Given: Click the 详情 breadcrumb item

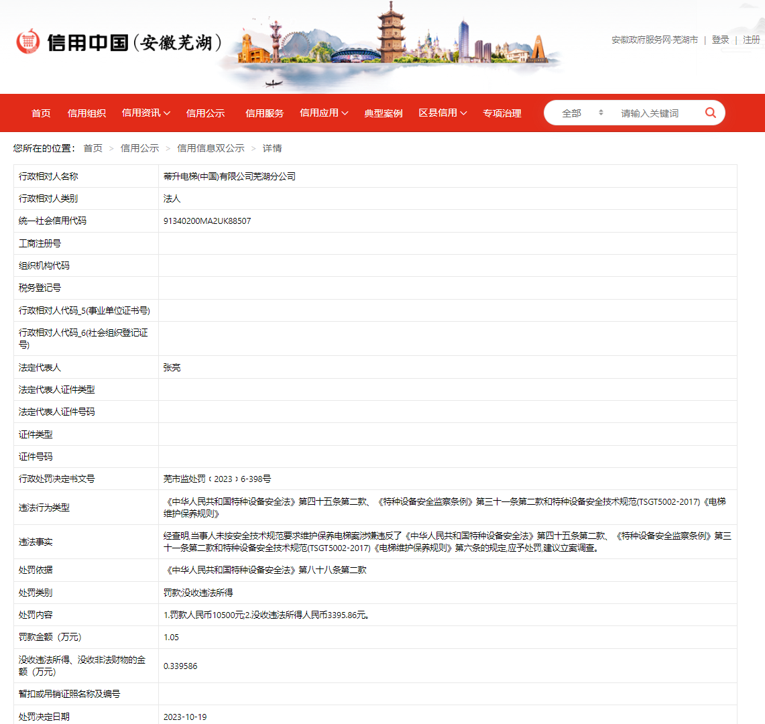Looking at the screenshot, I should tap(272, 148).
